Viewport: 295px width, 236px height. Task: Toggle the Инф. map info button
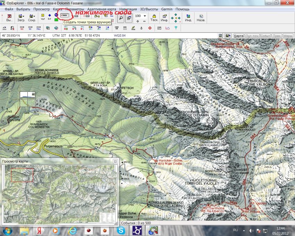pos(165,17)
